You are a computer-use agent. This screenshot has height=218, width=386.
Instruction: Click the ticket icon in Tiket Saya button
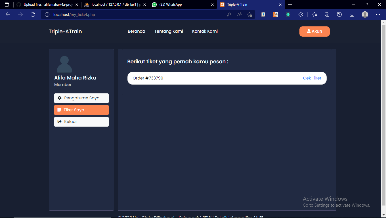60,110
